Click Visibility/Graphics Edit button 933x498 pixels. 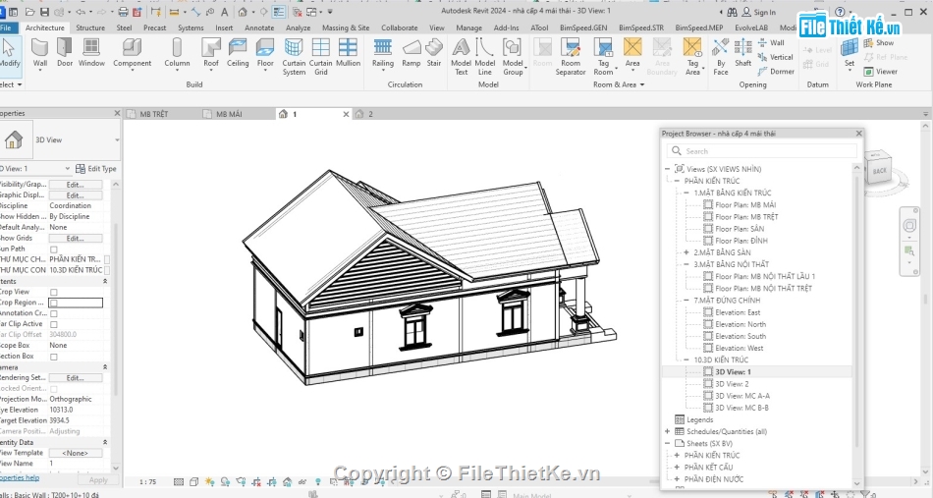click(x=75, y=185)
